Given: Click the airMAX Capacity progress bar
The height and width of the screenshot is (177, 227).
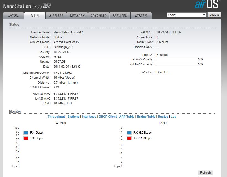Looking at the screenshot, I should click(177, 64).
